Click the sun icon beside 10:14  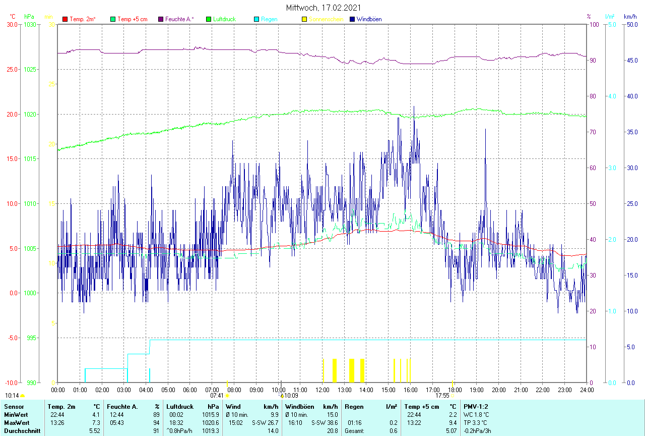click(22, 396)
